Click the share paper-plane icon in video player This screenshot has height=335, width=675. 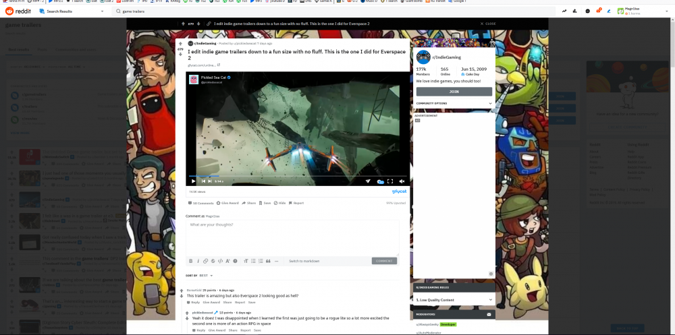pyautogui.click(x=368, y=181)
